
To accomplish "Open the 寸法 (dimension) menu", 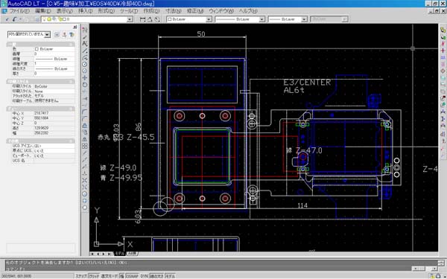I will pyautogui.click(x=174, y=11).
